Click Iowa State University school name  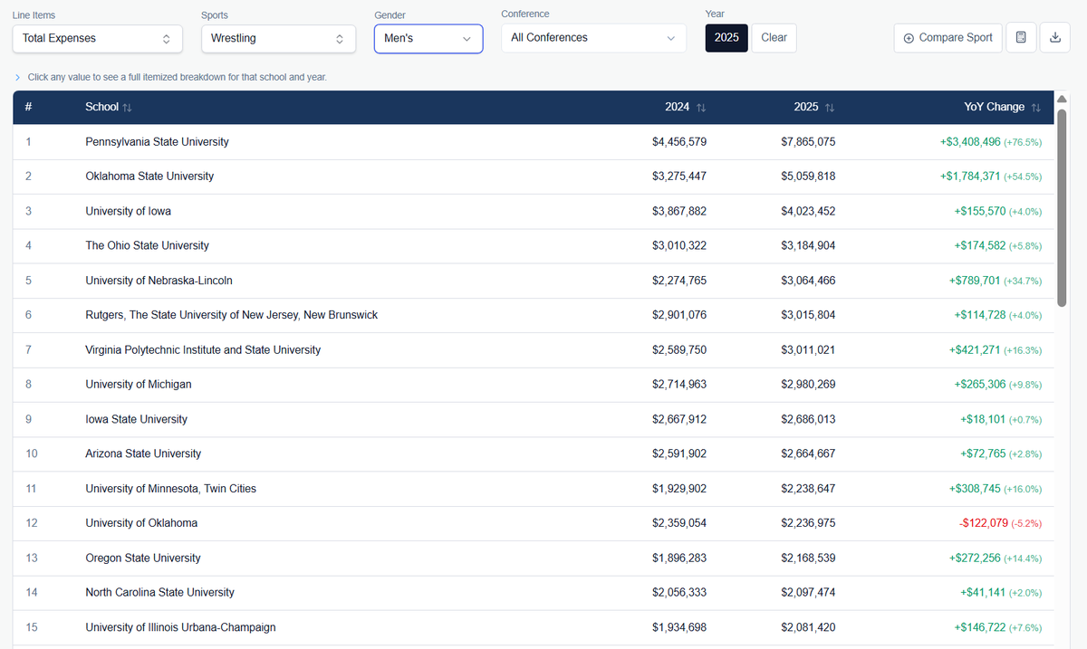click(137, 419)
